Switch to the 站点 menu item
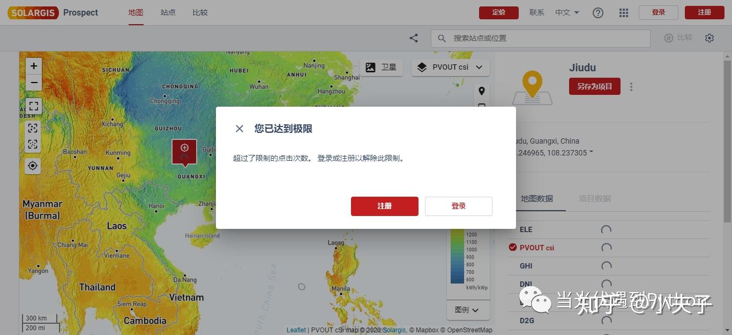Image resolution: width=732 pixels, height=335 pixels. click(168, 12)
